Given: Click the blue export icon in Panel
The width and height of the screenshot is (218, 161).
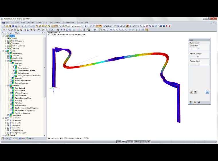Looking at the screenshot, I should (x=207, y=92).
